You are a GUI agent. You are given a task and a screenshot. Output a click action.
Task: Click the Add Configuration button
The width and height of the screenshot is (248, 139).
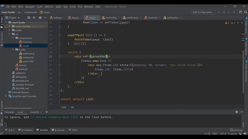[x=203, y=12]
